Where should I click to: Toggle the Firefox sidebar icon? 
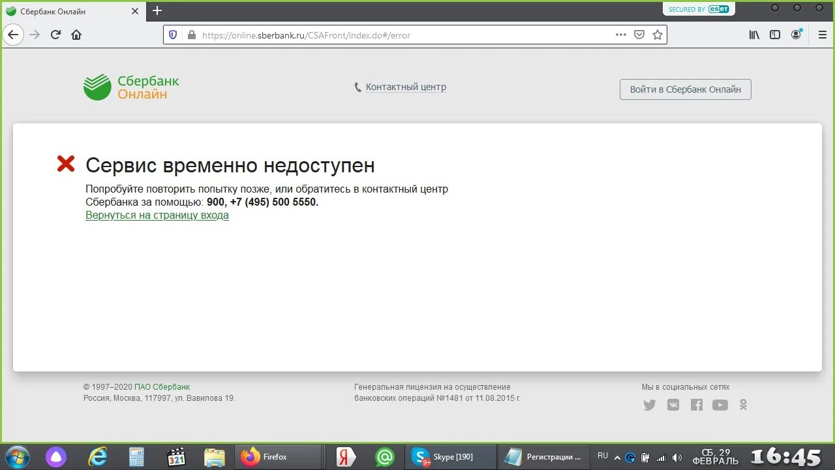(775, 35)
